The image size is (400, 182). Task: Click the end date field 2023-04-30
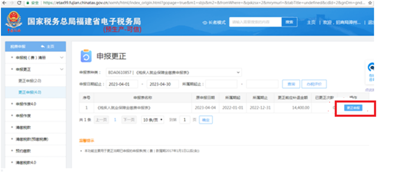pos(163,84)
